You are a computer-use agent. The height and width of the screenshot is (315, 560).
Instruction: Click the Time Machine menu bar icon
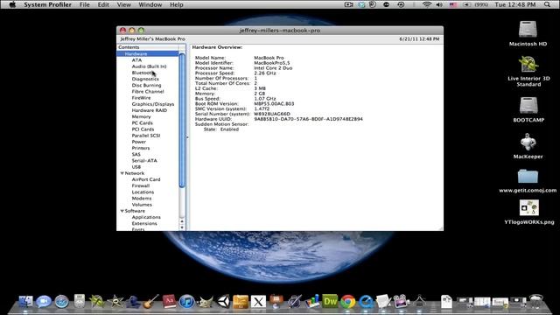tap(401, 4)
